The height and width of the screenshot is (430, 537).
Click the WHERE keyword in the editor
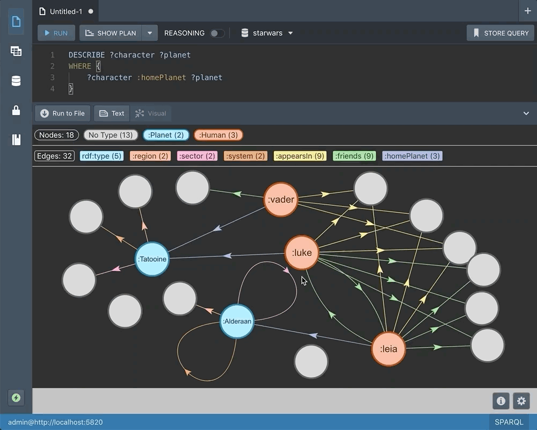click(x=80, y=66)
